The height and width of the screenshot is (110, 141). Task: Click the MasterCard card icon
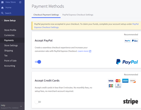118,81
